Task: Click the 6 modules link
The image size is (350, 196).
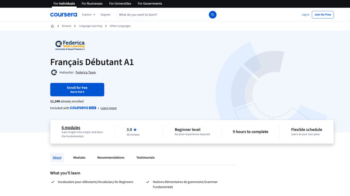Action: click(x=71, y=127)
